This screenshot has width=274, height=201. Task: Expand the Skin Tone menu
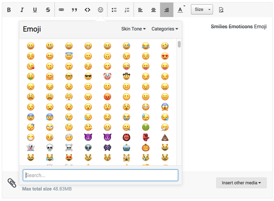point(134,29)
